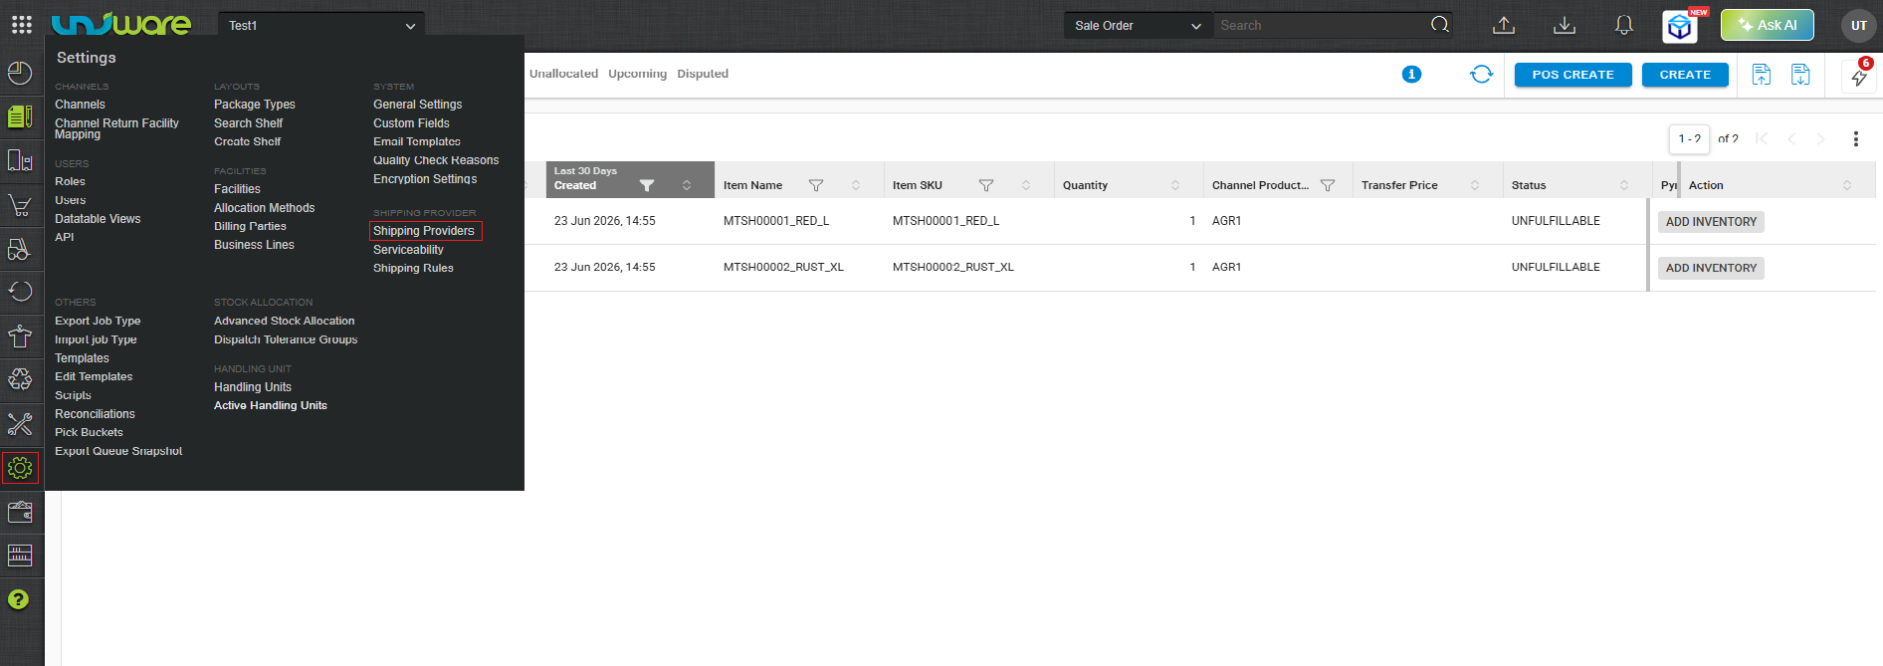Click the CREATE button
Image resolution: width=1883 pixels, height=666 pixels.
pyautogui.click(x=1685, y=75)
